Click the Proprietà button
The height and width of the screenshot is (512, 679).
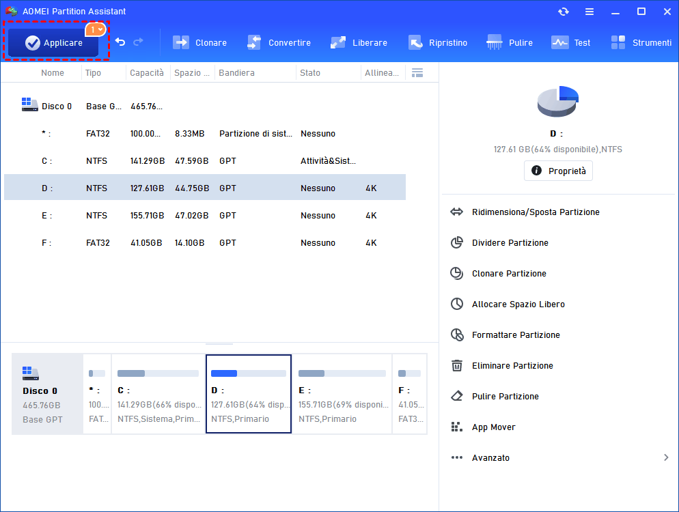tap(558, 171)
